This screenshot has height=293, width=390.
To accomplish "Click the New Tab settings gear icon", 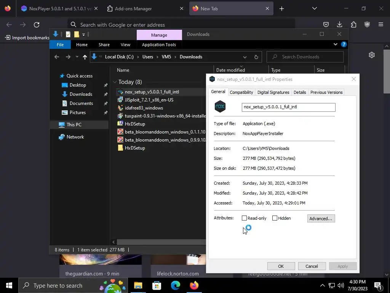I will [x=372, y=55].
